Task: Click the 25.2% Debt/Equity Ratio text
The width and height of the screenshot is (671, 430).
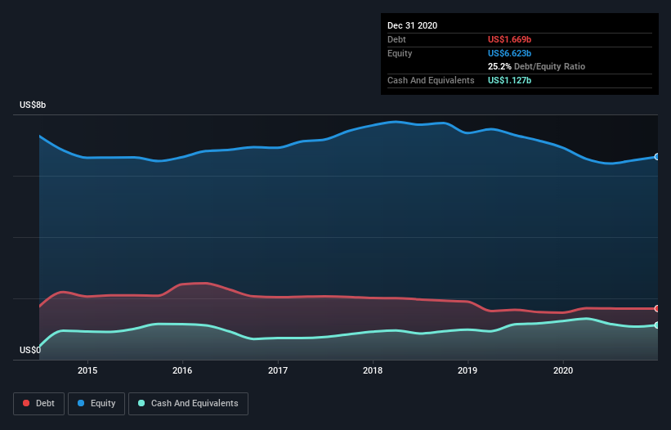Action: pyautogui.click(x=536, y=66)
